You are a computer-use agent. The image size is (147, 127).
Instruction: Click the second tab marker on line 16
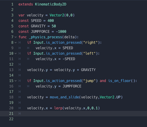pos(28,86)
